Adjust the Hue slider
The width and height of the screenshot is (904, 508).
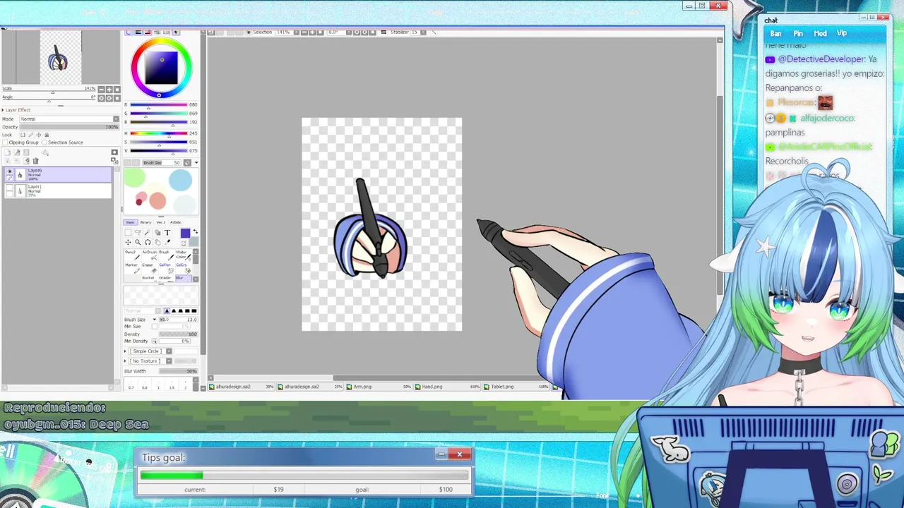pos(159,133)
